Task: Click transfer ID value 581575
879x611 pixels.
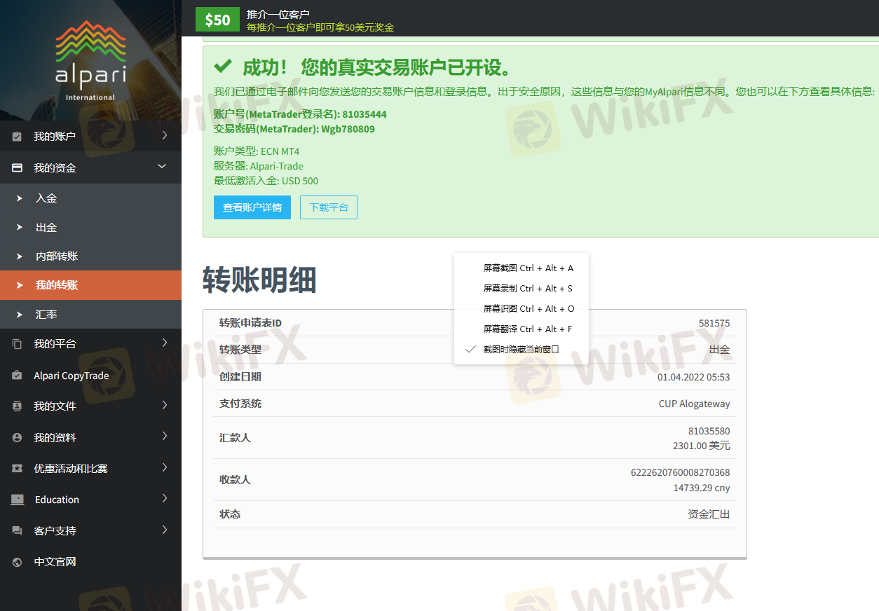Action: [x=714, y=323]
